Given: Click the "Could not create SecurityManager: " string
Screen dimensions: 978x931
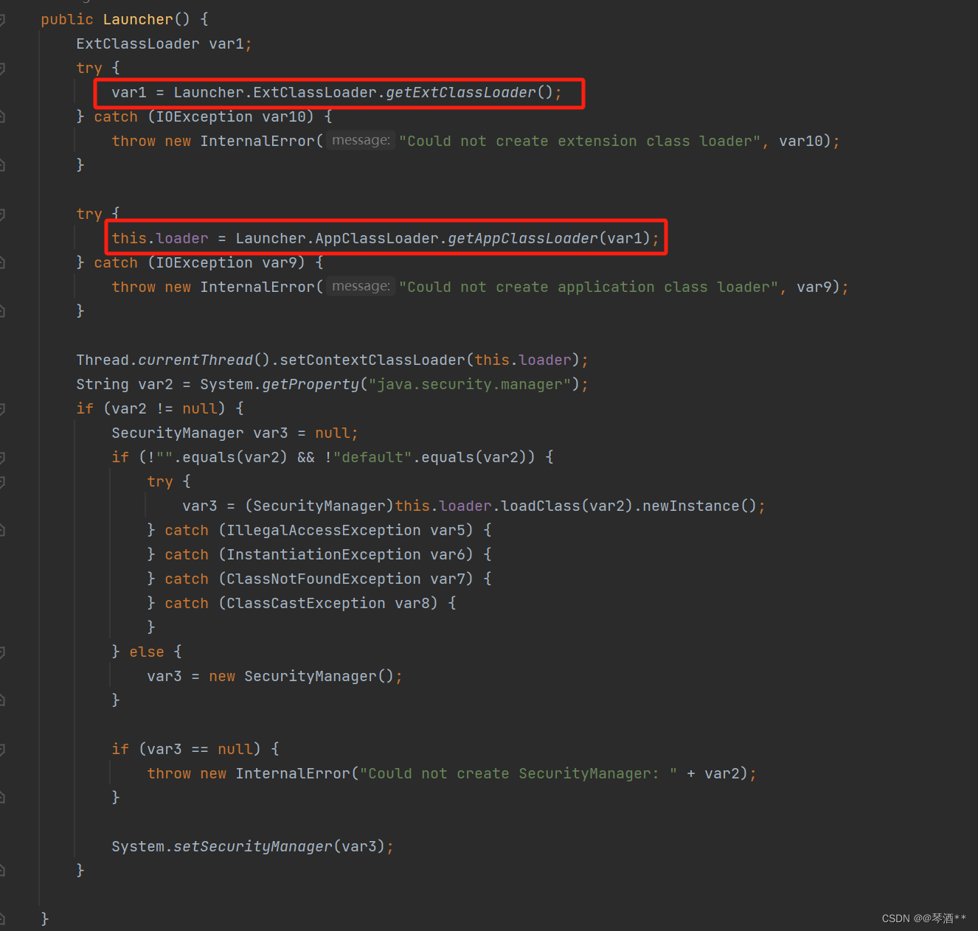Looking at the screenshot, I should pos(519,774).
